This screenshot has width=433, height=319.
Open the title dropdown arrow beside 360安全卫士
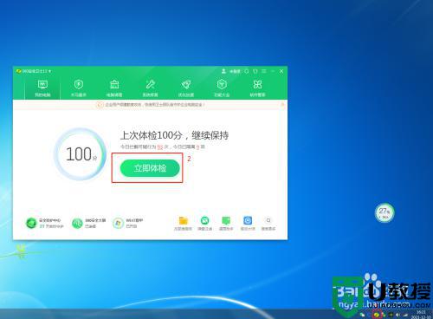point(50,71)
